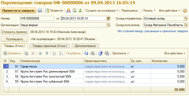Viewport: 189px width, 96px height.
Task: Click the Провести и закрыть button
Action: (19, 11)
